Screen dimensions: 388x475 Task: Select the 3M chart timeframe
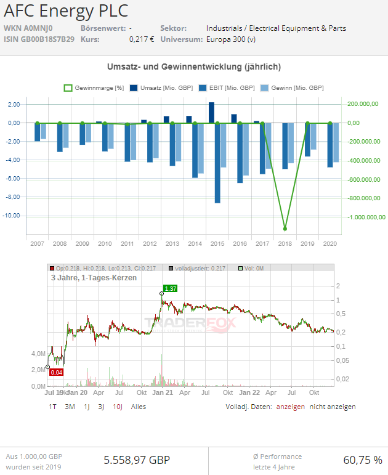coord(70,407)
